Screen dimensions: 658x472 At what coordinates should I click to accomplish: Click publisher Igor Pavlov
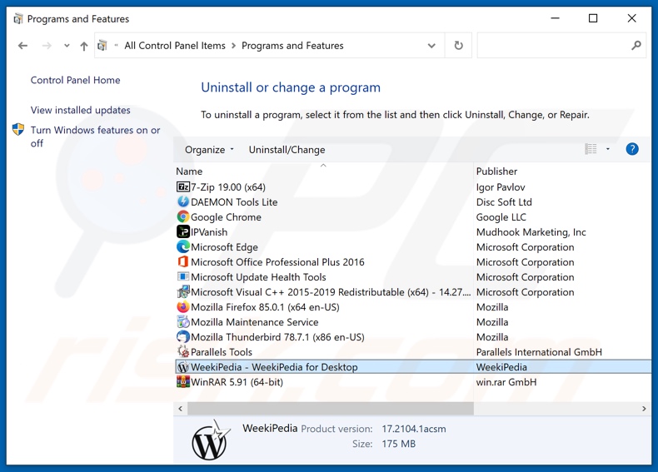[501, 187]
